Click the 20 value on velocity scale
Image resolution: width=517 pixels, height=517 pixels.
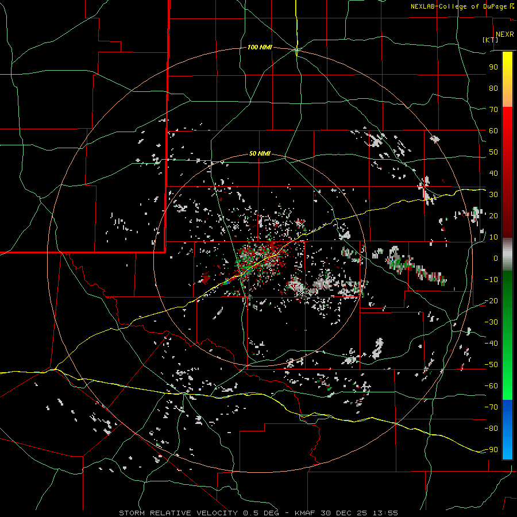tap(493, 215)
